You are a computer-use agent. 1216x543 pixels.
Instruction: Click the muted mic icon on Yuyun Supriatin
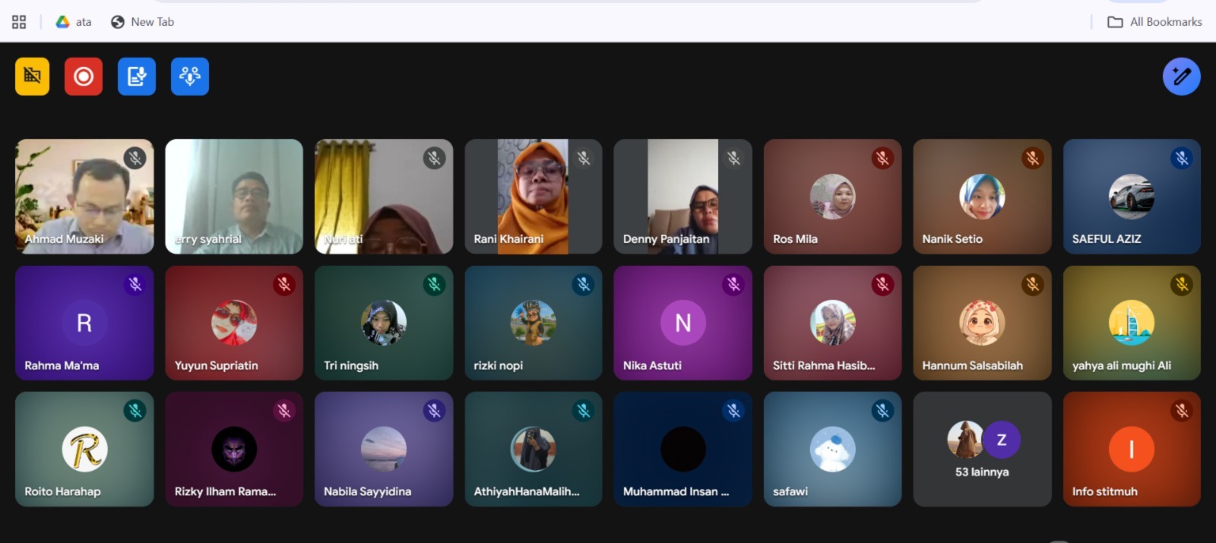pyautogui.click(x=284, y=284)
